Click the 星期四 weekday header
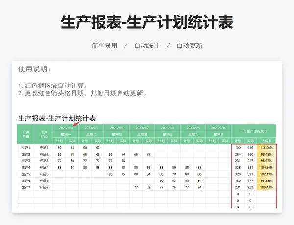 pos(142,135)
